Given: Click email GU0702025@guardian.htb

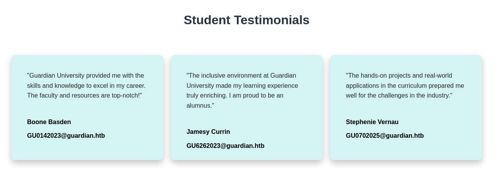Looking at the screenshot, I should coord(385,136).
